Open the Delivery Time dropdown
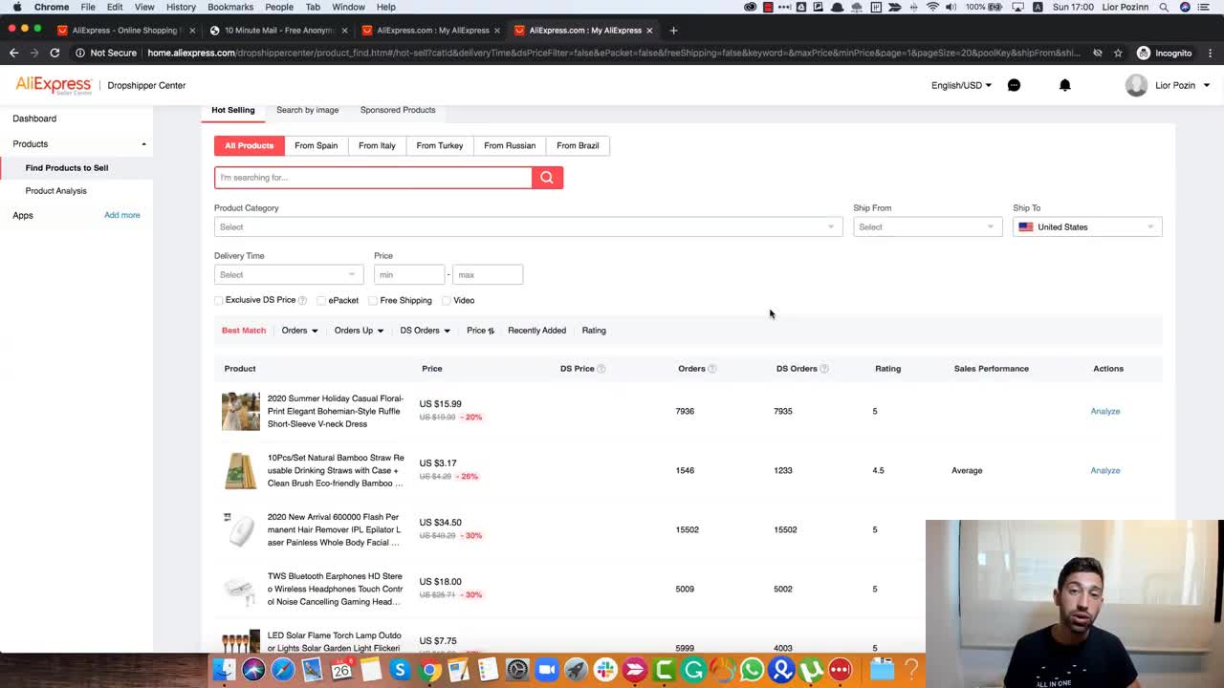Screen dimensions: 1224x688 pos(289,275)
